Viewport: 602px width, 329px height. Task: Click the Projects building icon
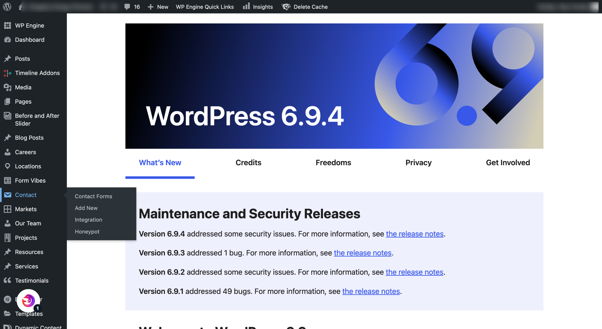[8, 238]
